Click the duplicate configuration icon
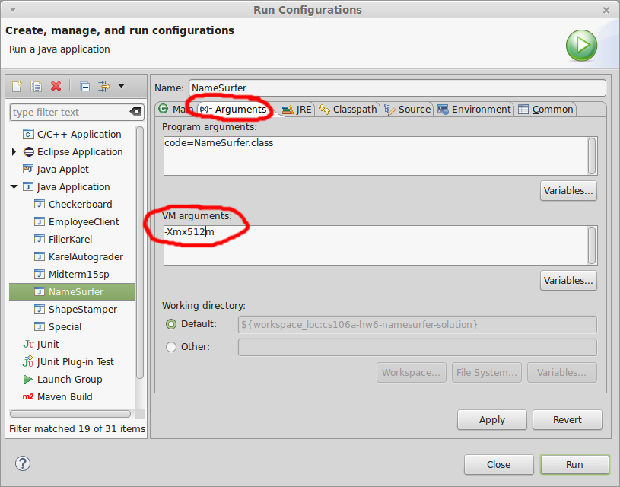This screenshot has width=620, height=487. pyautogui.click(x=36, y=86)
